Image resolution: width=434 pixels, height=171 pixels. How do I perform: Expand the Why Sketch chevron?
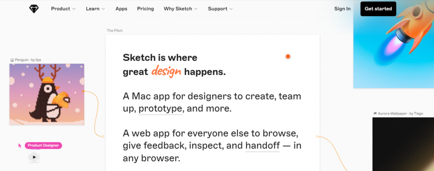196,9
